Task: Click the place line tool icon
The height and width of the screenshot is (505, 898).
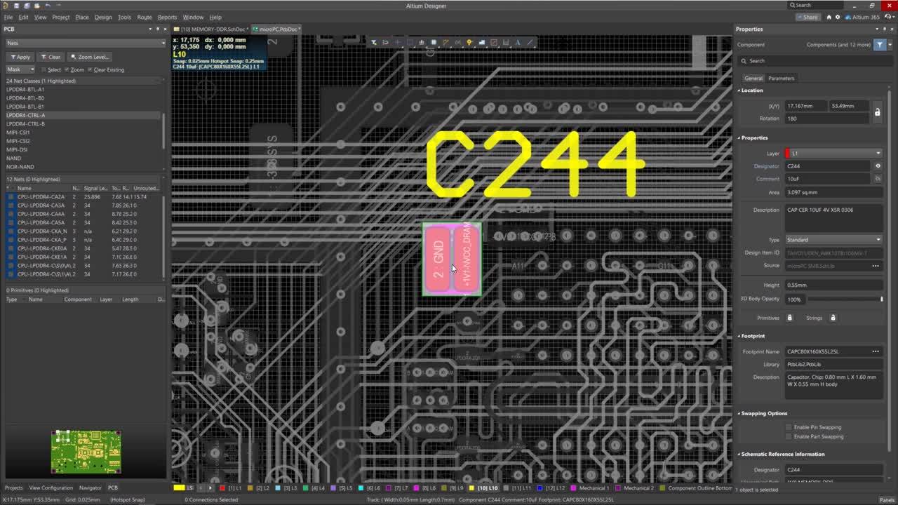Action: (x=530, y=42)
